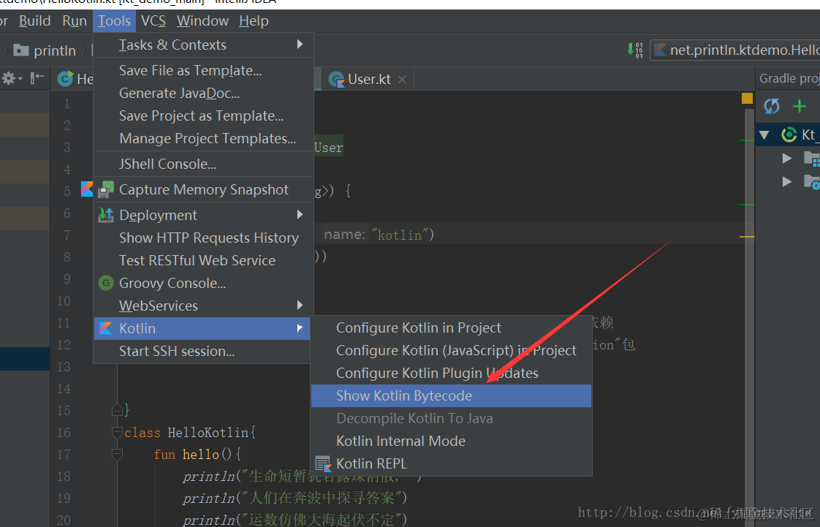The height and width of the screenshot is (527, 820).
Task: Expand the second Gradle child folder
Action: coord(787,181)
